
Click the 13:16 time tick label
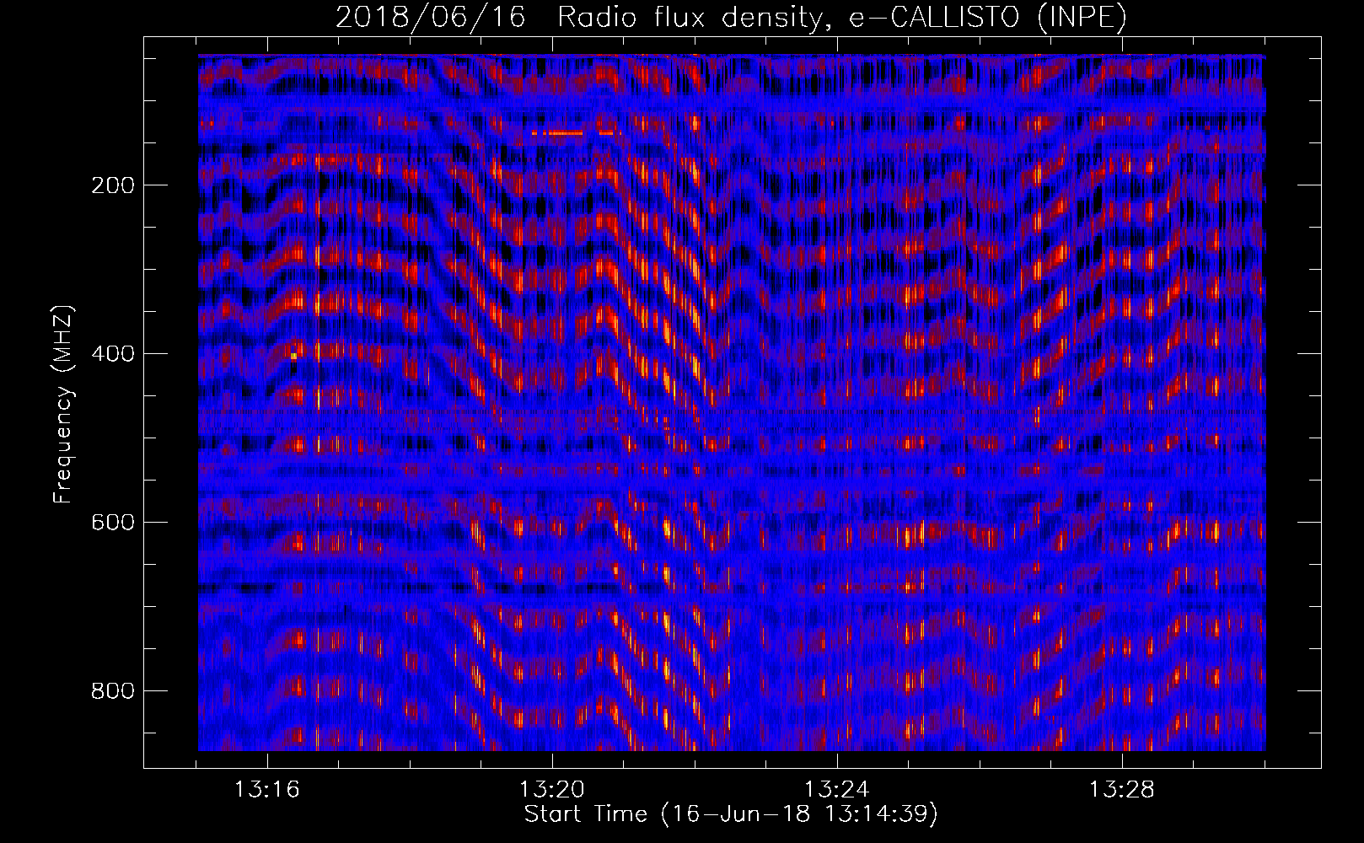[x=267, y=790]
